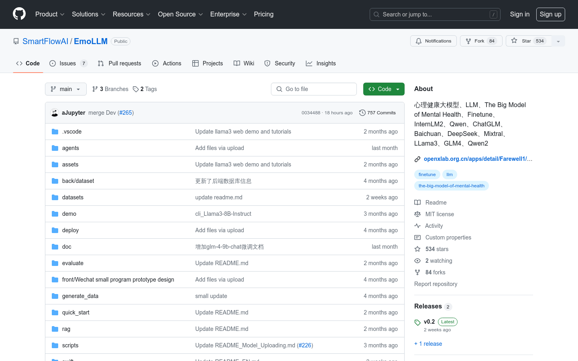Click Report repository link
Screen dimensions: 578x361
click(x=436, y=284)
